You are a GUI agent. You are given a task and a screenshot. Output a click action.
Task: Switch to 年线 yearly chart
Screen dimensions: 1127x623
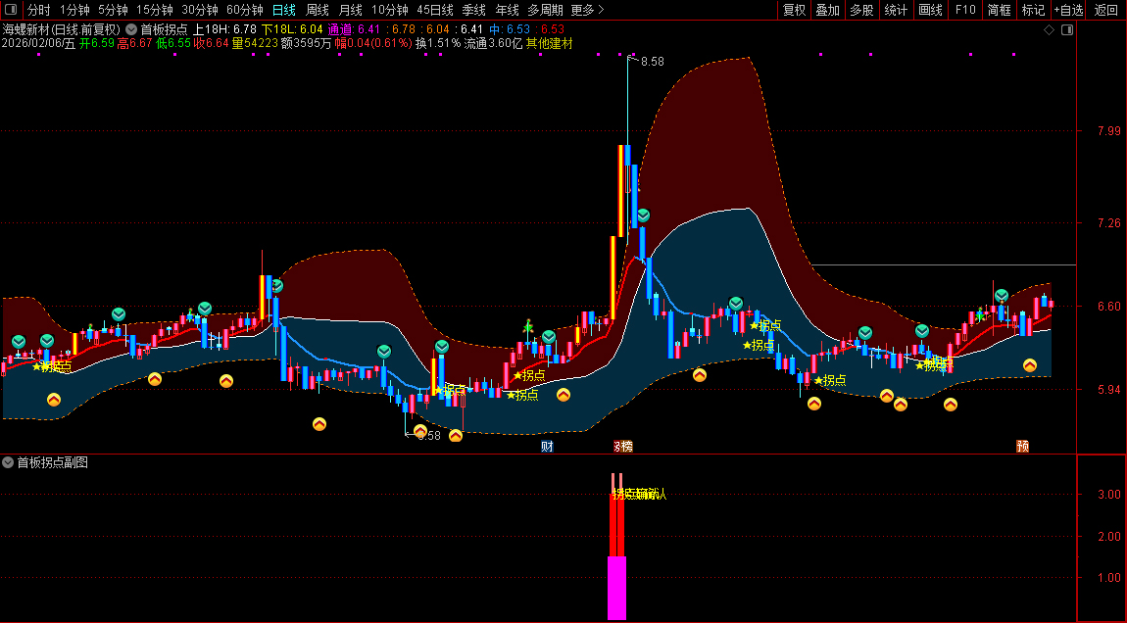click(x=507, y=10)
